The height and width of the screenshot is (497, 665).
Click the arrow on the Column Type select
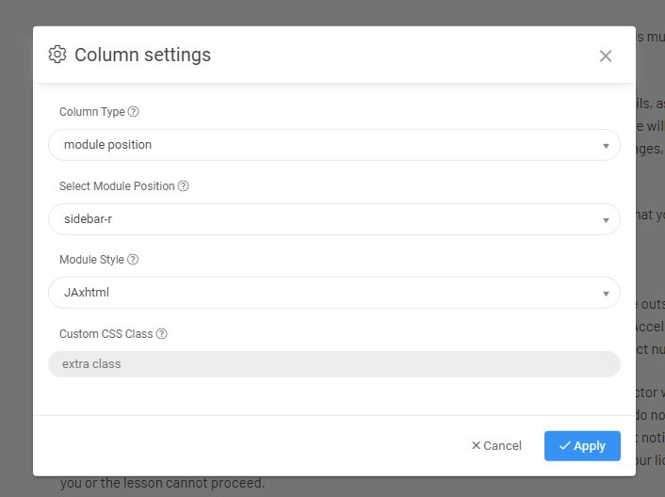[606, 146]
